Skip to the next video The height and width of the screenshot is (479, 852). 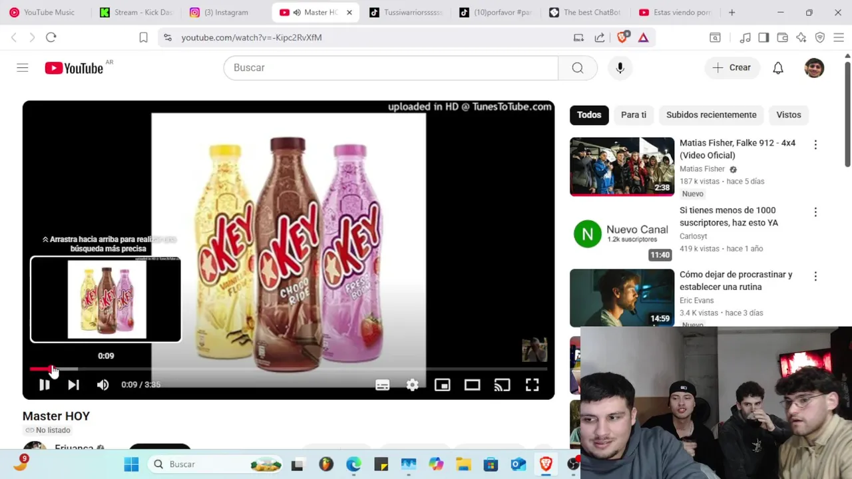click(73, 385)
